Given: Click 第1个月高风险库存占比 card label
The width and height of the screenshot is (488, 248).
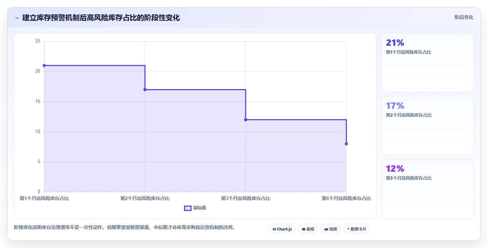Looking at the screenshot, I should [409, 52].
